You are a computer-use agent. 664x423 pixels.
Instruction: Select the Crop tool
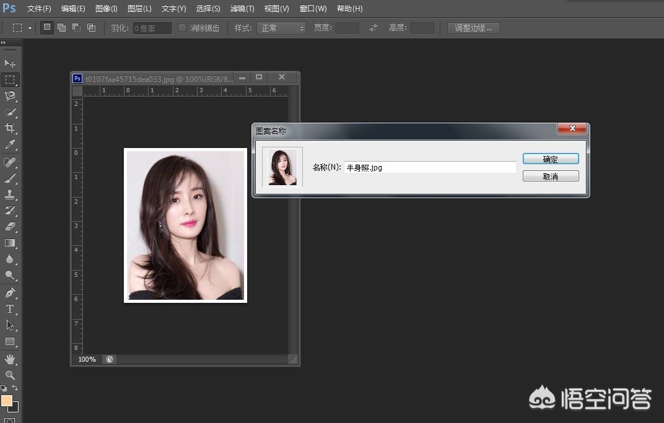coord(10,128)
